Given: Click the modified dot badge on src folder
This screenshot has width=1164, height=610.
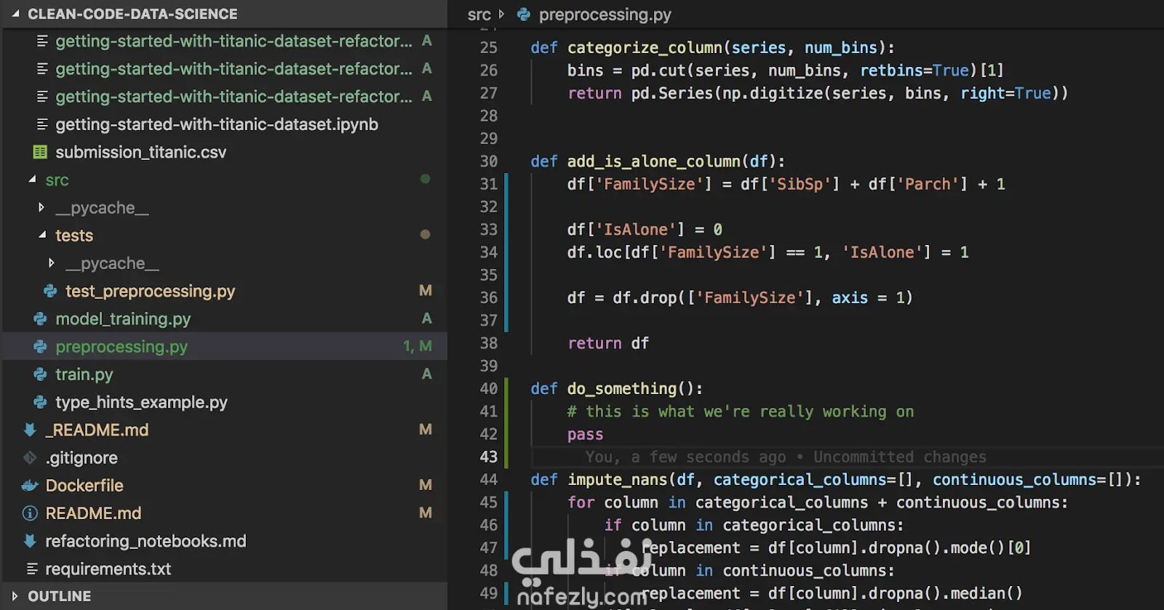Looking at the screenshot, I should pos(426,179).
